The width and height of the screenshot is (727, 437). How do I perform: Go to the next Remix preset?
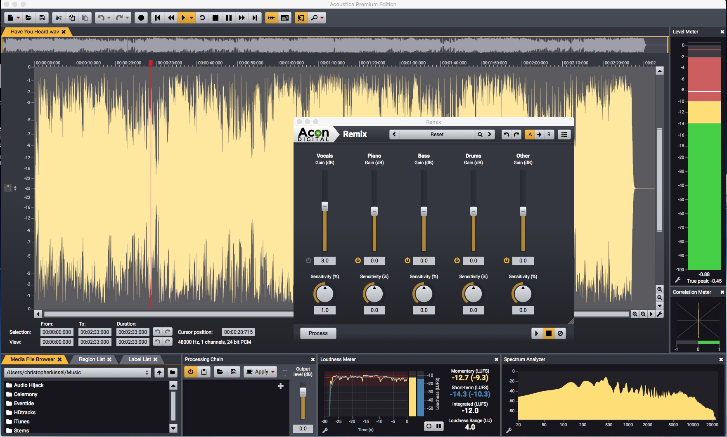point(490,135)
